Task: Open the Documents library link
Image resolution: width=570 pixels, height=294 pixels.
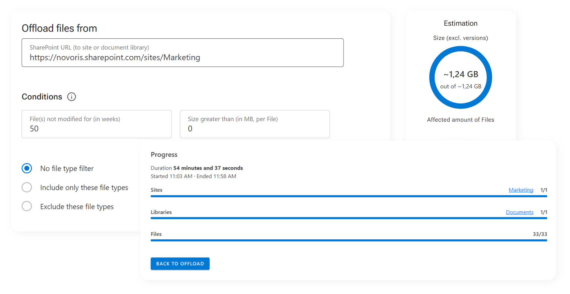Action: pos(519,212)
